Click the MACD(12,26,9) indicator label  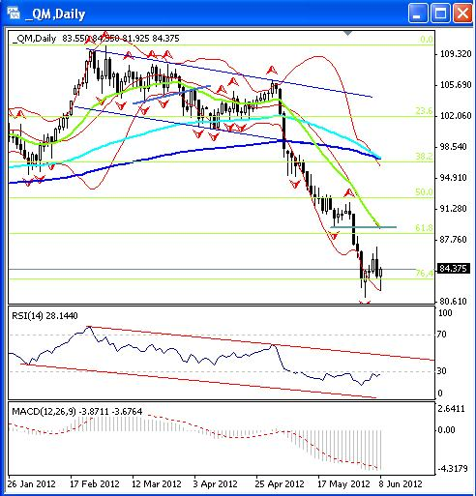click(x=76, y=412)
